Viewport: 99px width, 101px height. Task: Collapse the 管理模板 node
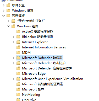4,16
